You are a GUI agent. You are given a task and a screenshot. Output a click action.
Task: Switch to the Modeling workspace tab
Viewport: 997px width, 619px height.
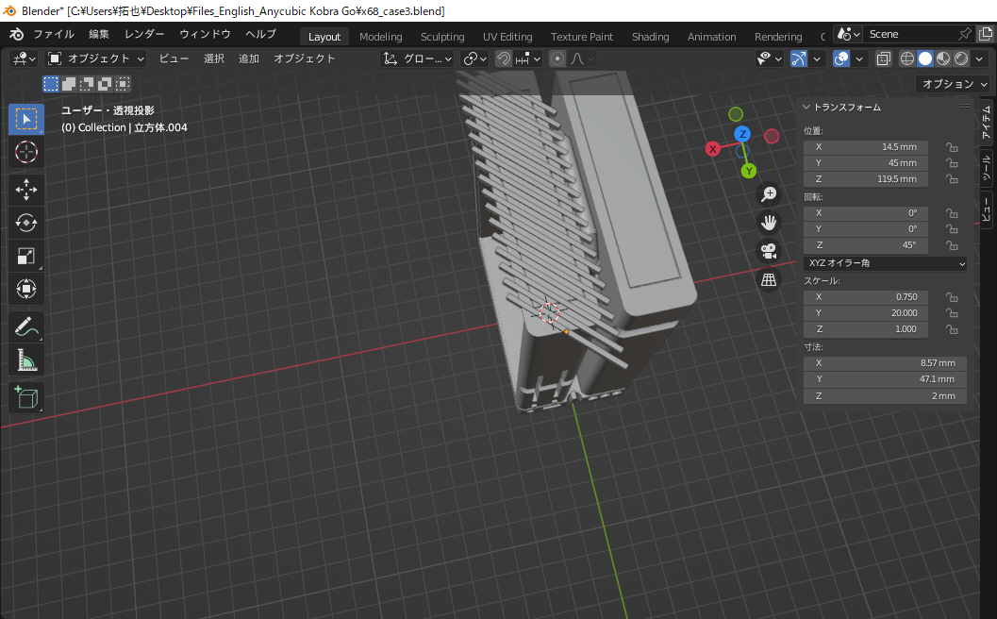(x=380, y=36)
